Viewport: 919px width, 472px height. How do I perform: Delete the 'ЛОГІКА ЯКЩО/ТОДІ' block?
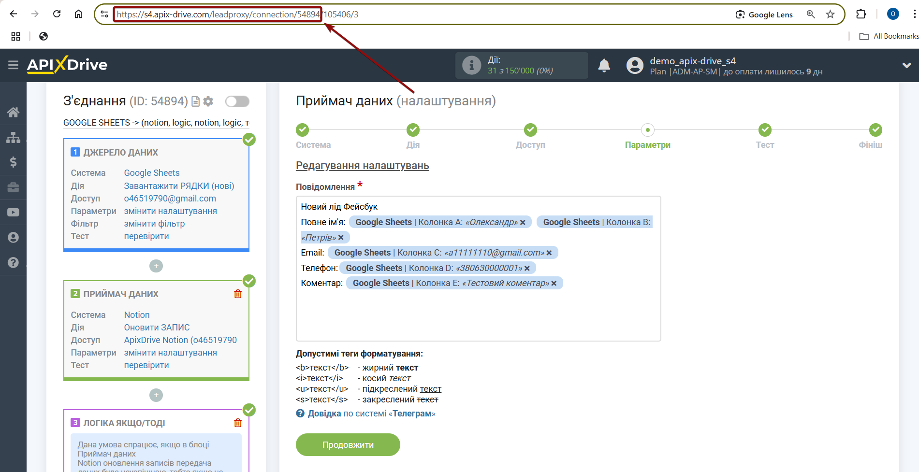pos(238,423)
